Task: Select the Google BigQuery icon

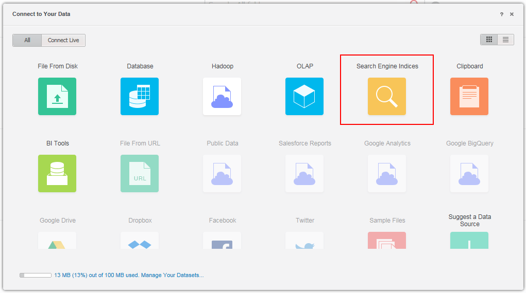Action: [x=469, y=173]
